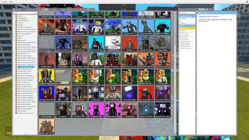This screenshot has width=249, height=140.
Task: Choose the pink TV Woman Large icon
Action: click(x=96, y=110)
